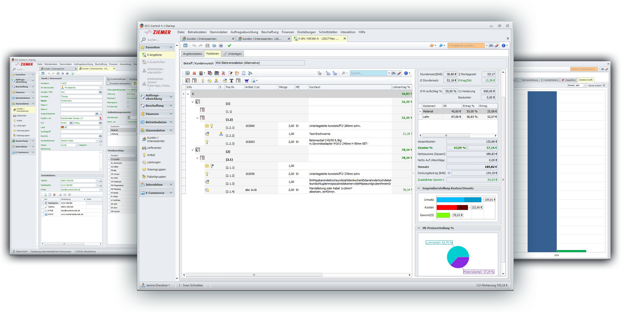Expand the Auftragsabwicklung sidebar group
The height and width of the screenshot is (312, 624).
171,97
